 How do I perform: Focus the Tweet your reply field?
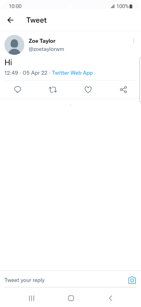point(64,280)
